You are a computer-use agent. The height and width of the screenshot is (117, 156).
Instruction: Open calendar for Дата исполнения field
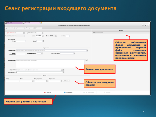43,33
